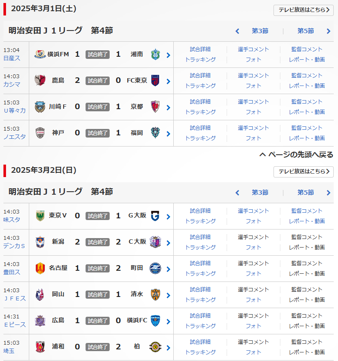Click the Kashima Antlers team crest
This screenshot has width=338, height=361.
[x=40, y=80]
